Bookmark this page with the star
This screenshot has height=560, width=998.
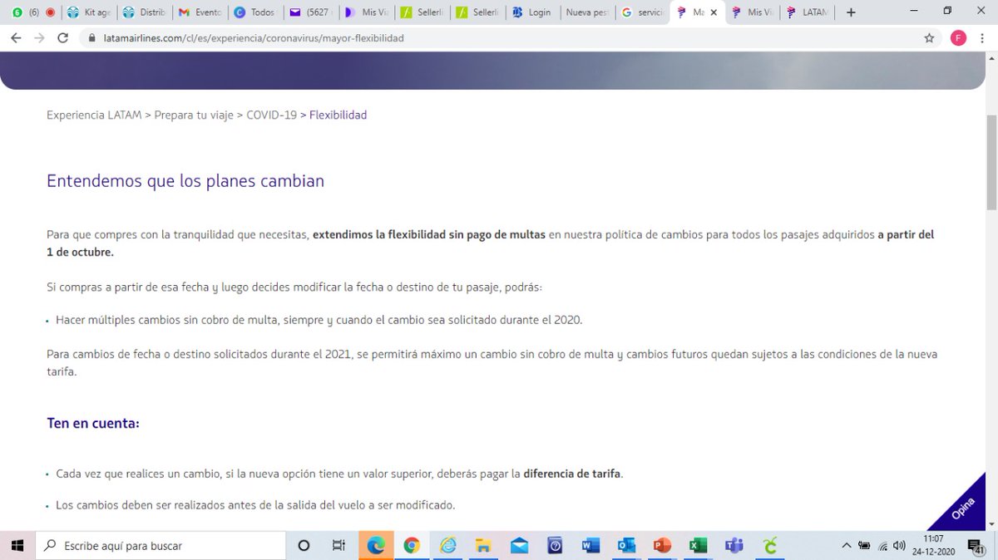tap(929, 38)
